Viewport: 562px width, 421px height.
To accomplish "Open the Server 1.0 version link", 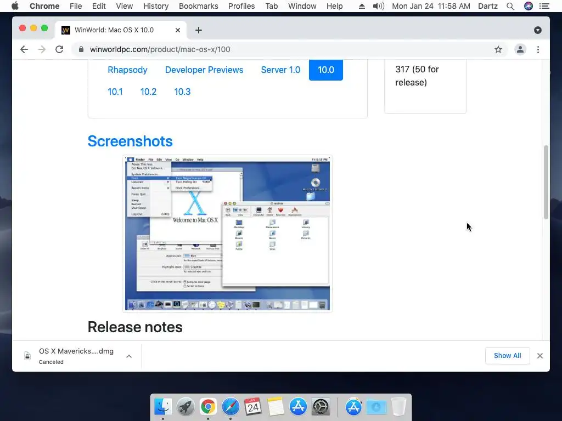I will (280, 70).
